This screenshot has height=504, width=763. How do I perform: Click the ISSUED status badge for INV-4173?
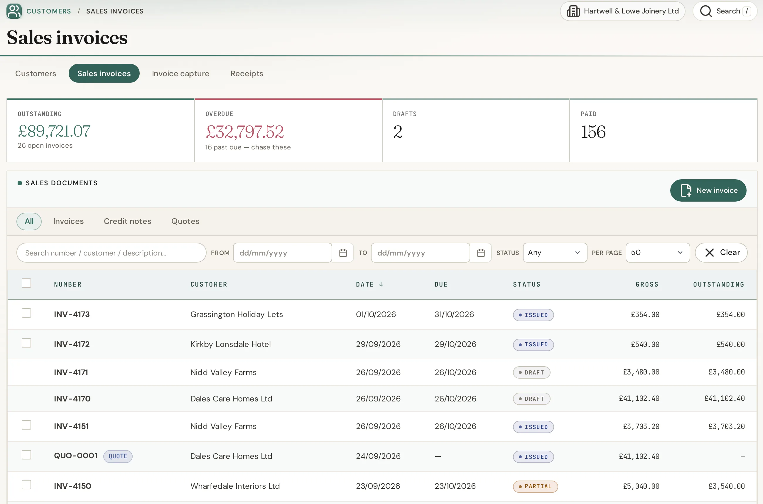click(x=533, y=315)
